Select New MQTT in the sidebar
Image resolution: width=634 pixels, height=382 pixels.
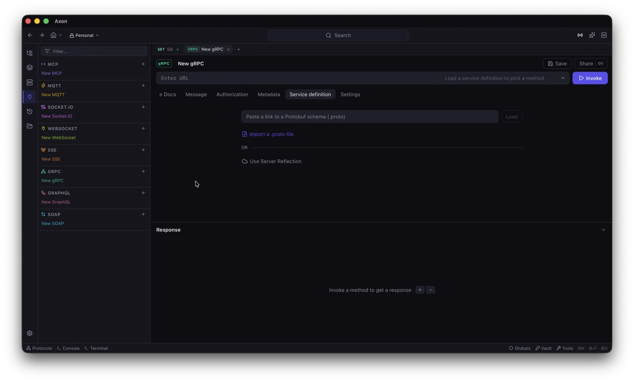click(53, 95)
